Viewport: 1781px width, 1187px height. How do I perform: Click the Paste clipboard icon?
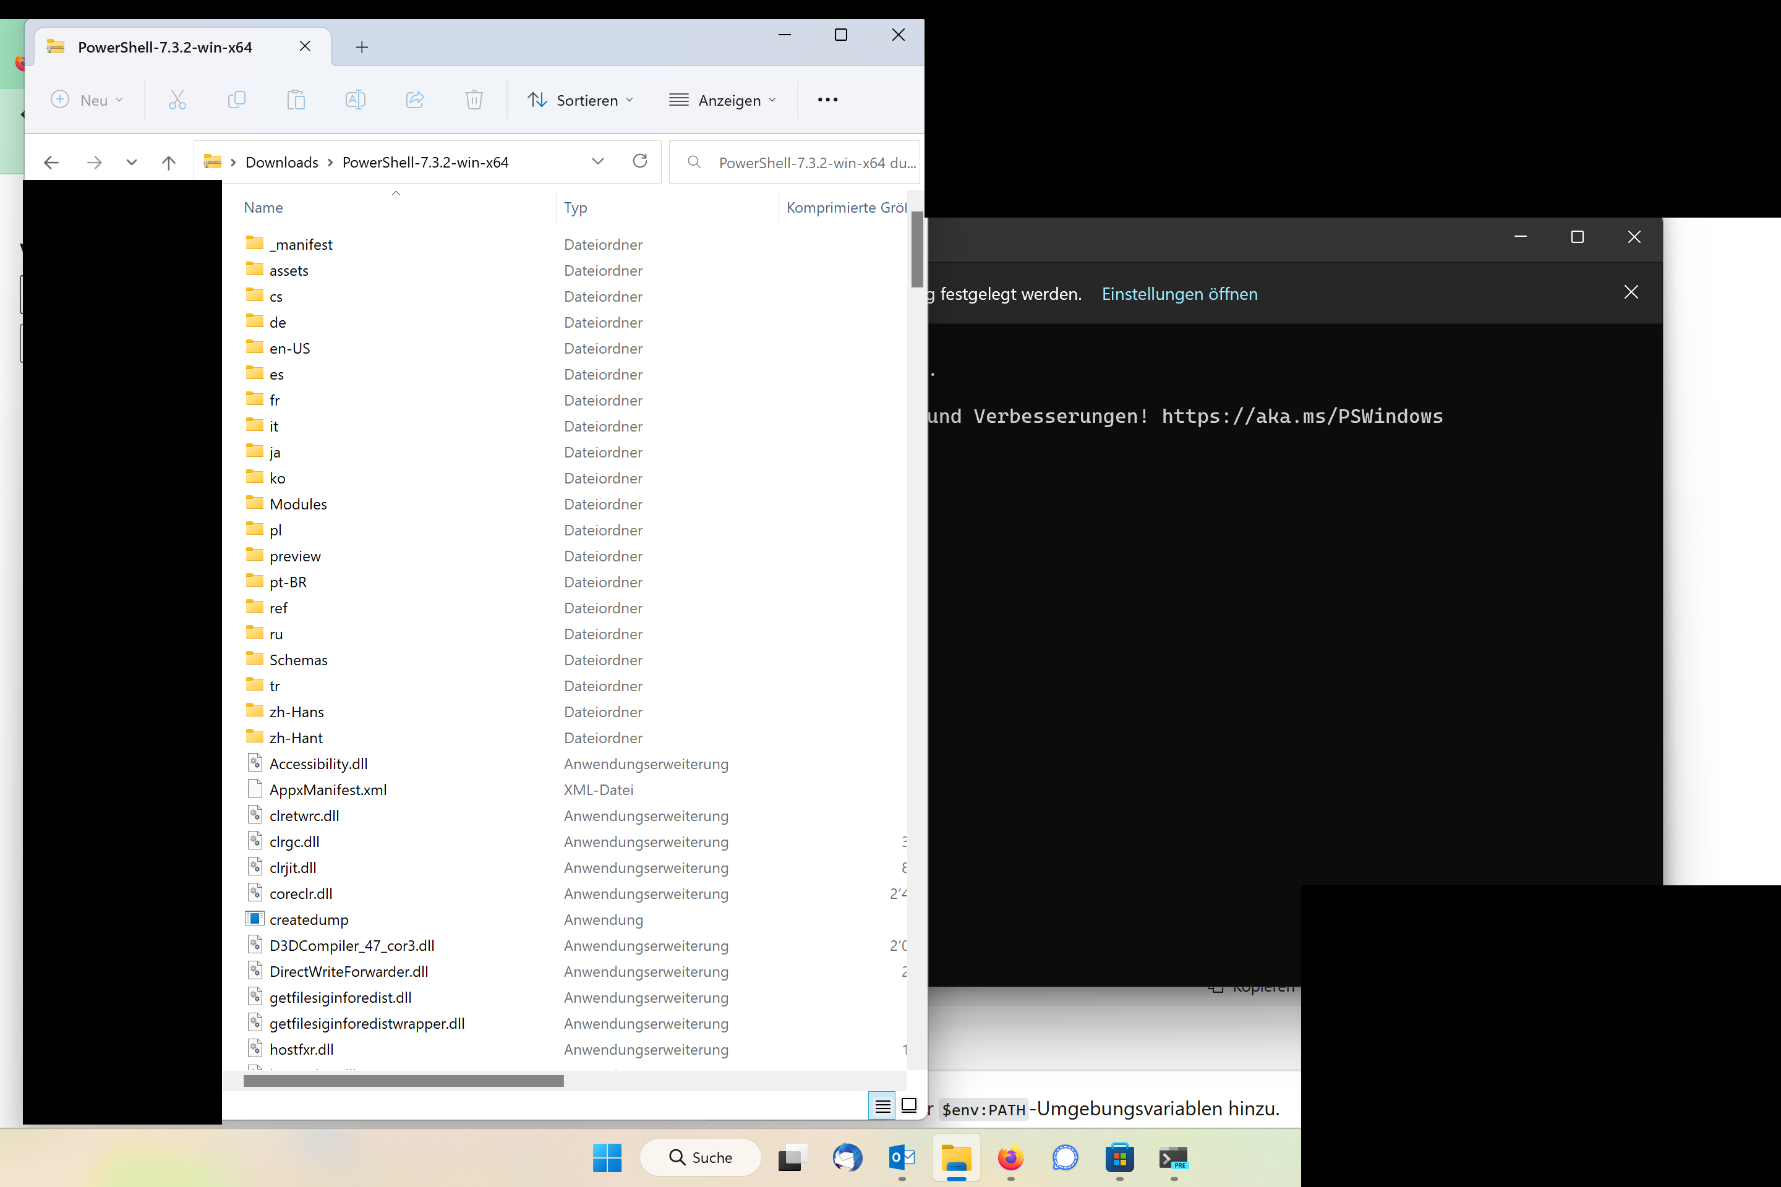[296, 100]
